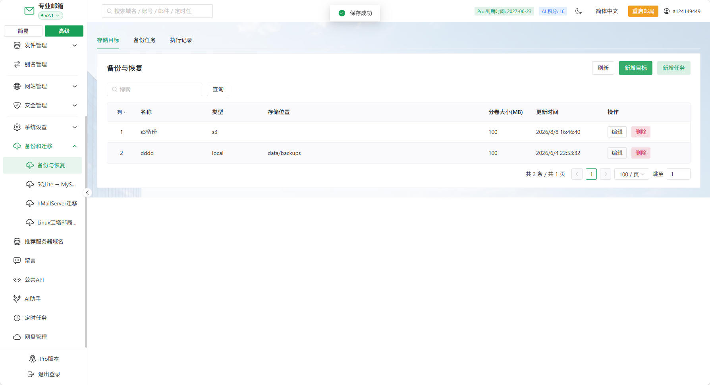
Task: Click the 新增目标 button
Action: click(636, 68)
